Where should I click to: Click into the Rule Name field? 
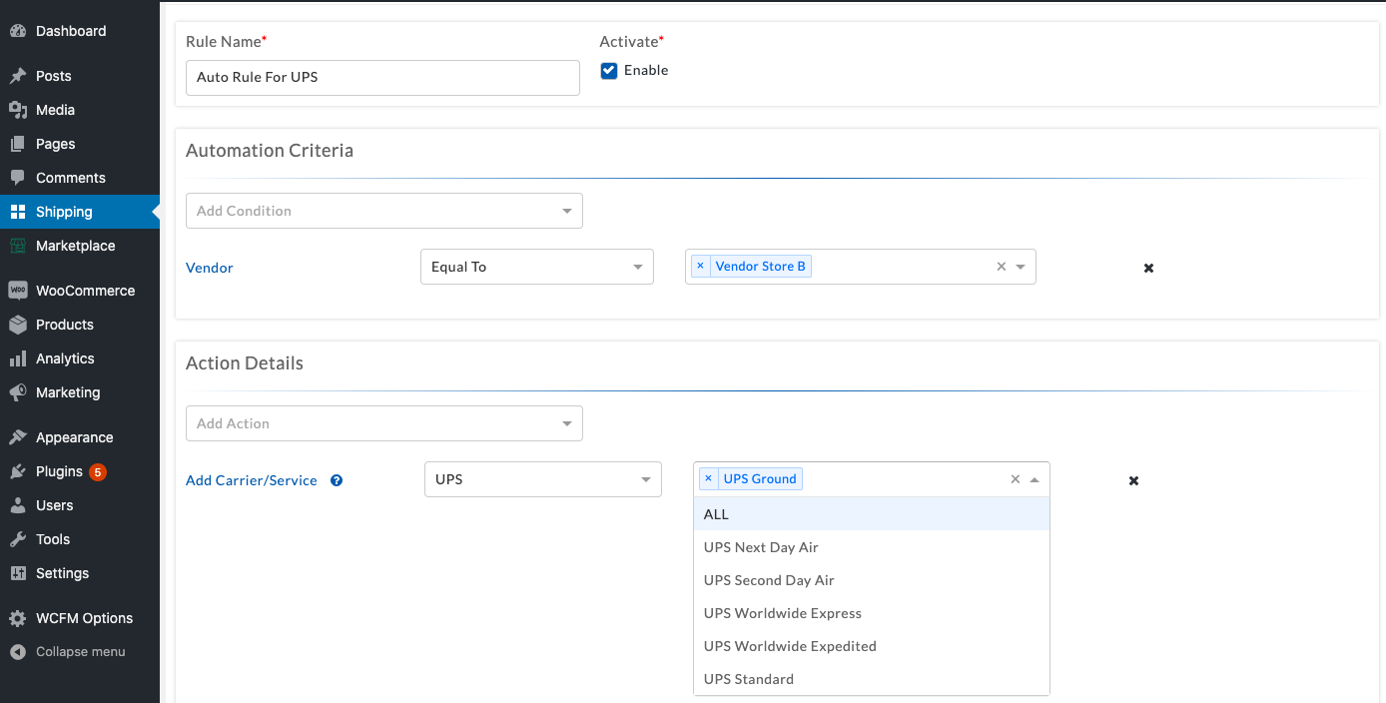tap(382, 78)
